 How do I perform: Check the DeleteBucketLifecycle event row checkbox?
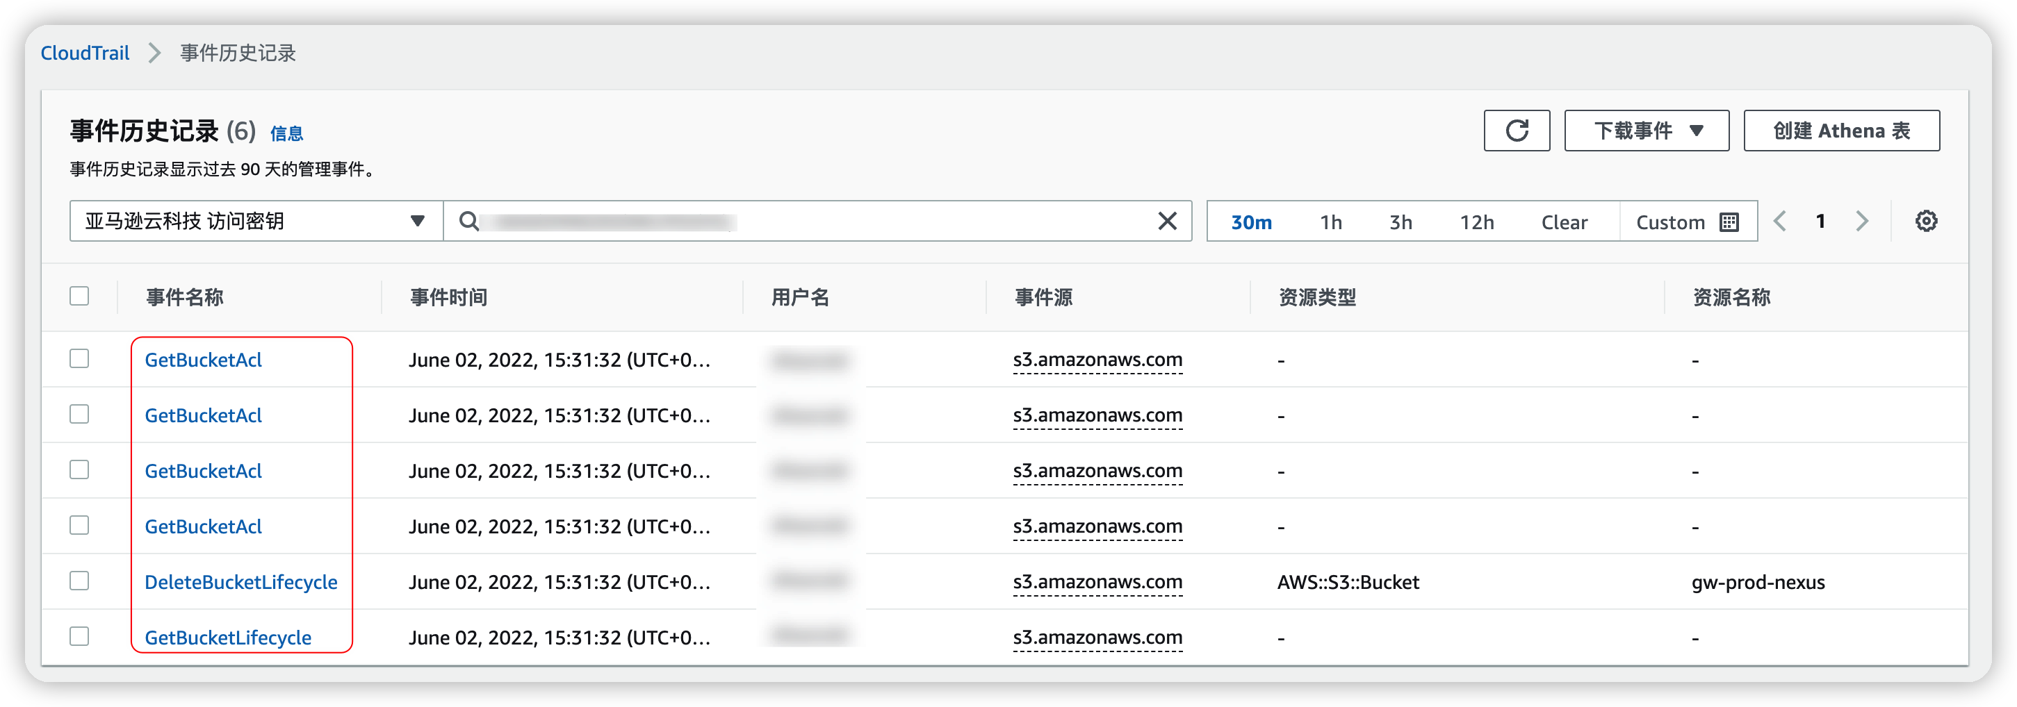(x=79, y=581)
